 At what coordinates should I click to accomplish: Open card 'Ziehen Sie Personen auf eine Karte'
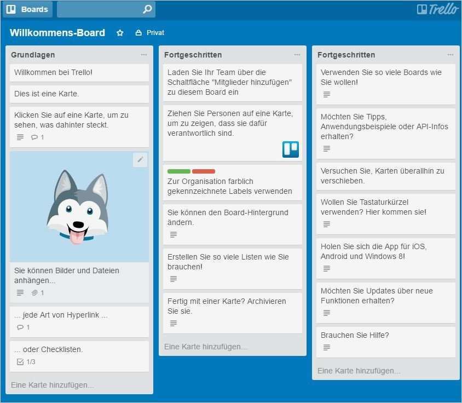pyautogui.click(x=233, y=133)
